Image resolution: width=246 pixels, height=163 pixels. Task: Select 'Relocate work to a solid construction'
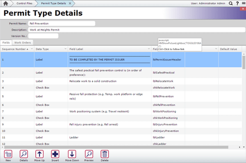93,81
